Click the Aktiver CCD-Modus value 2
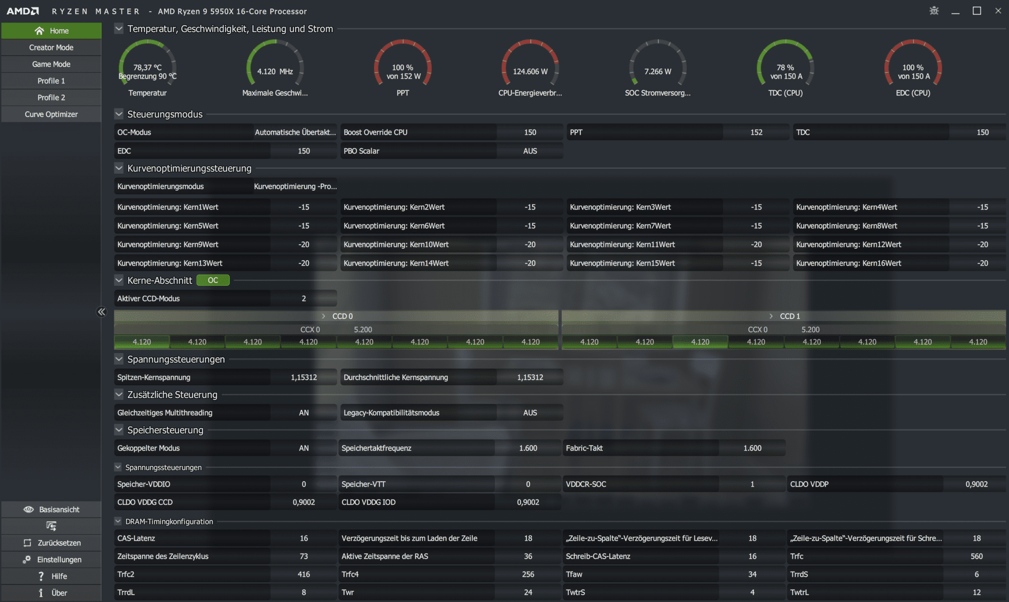The image size is (1009, 602). click(x=304, y=299)
